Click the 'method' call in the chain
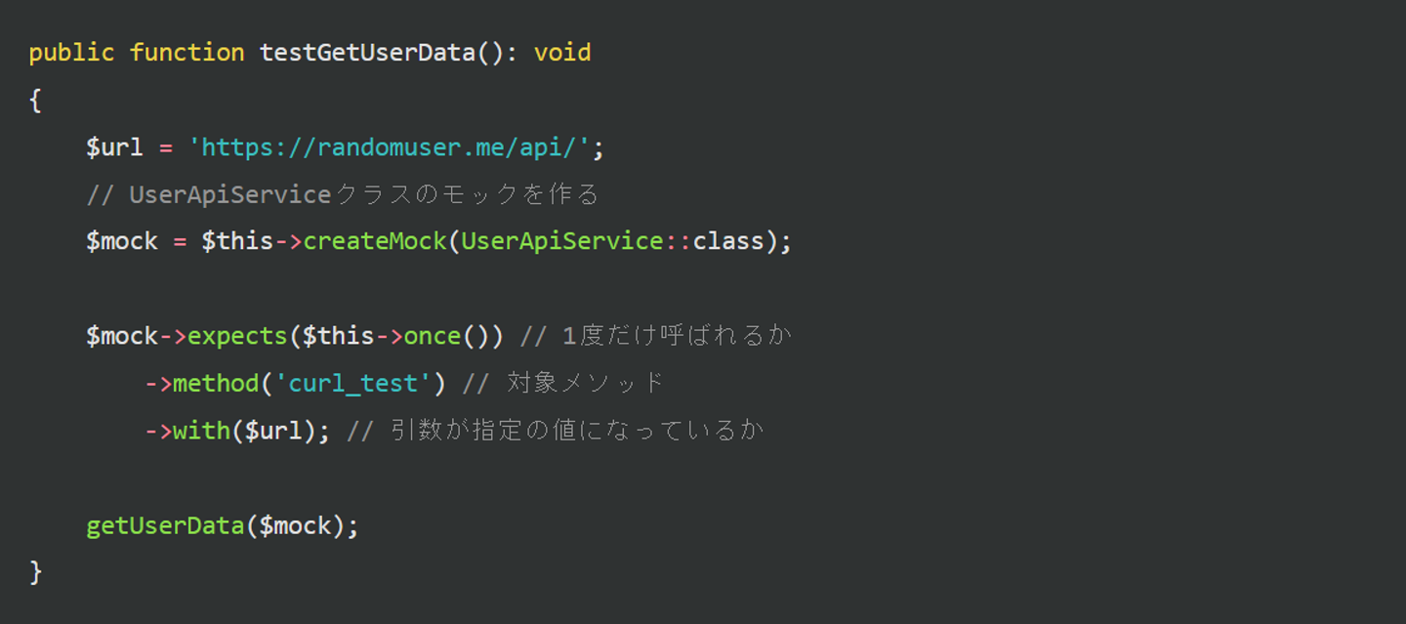1406x624 pixels. [x=216, y=383]
